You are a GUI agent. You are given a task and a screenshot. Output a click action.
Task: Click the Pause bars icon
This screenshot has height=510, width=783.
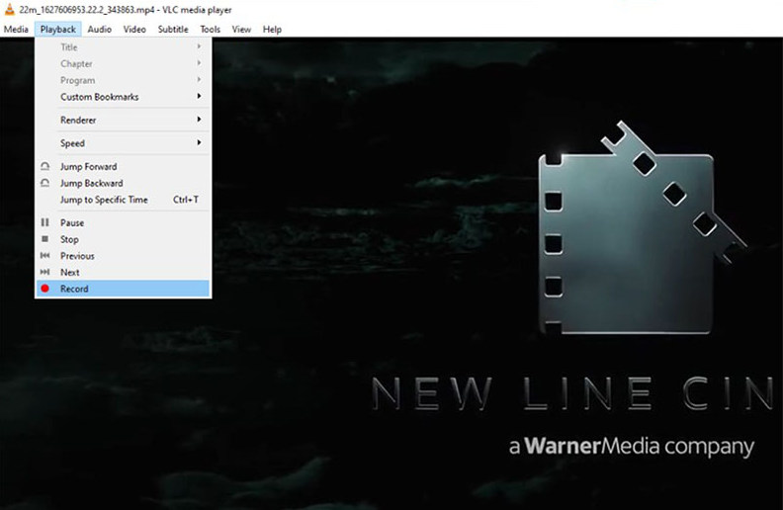(44, 222)
